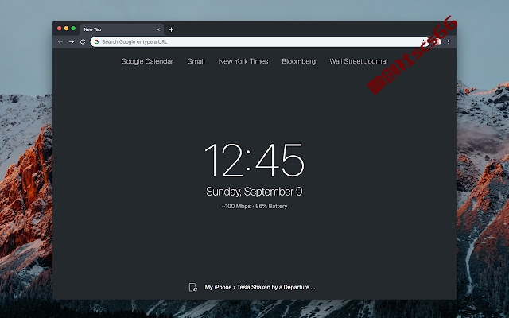Open the Chrome three-dot menu
Viewport: 509px width, 318px height.
[449, 41]
